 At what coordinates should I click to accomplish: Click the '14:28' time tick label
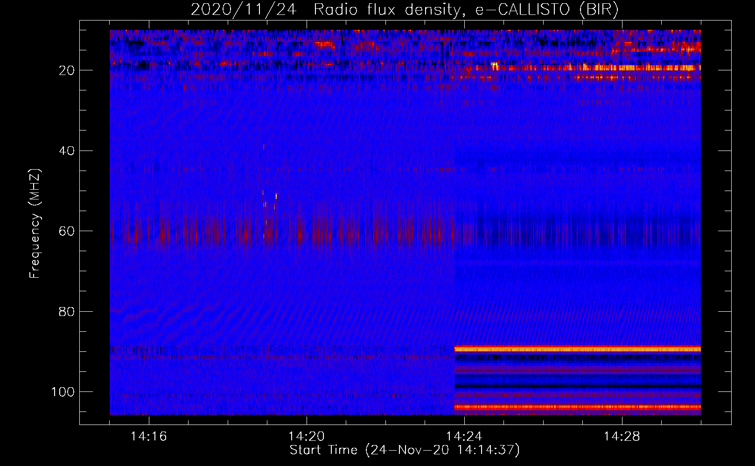(622, 437)
